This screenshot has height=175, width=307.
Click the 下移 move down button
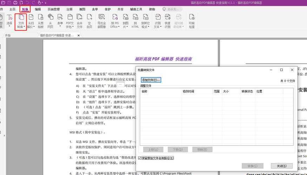(x=178, y=149)
